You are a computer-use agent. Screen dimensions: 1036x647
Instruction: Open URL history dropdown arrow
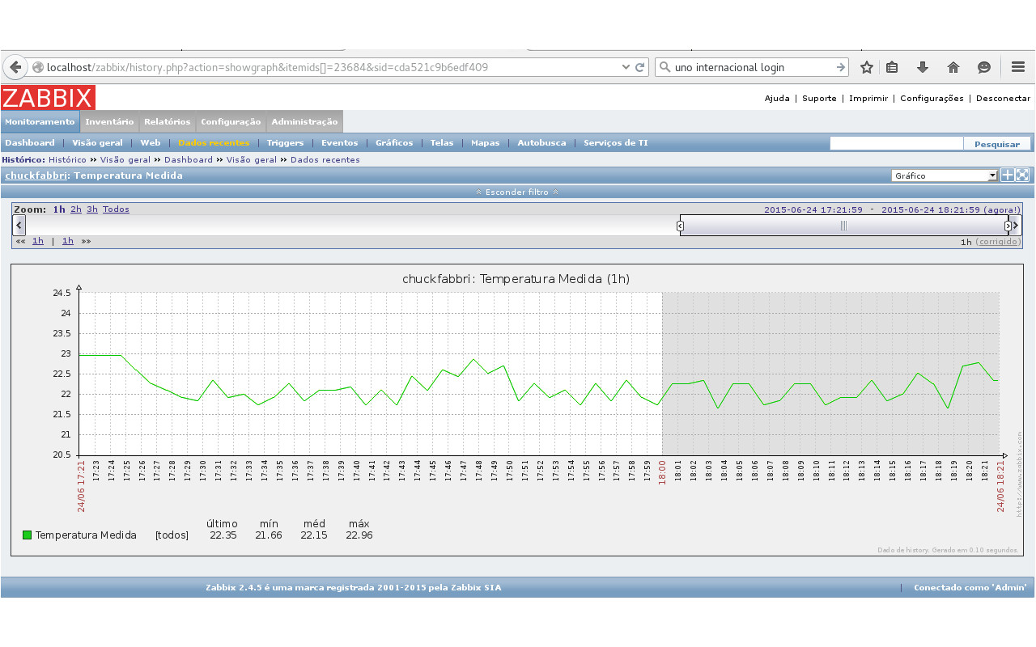pos(626,68)
